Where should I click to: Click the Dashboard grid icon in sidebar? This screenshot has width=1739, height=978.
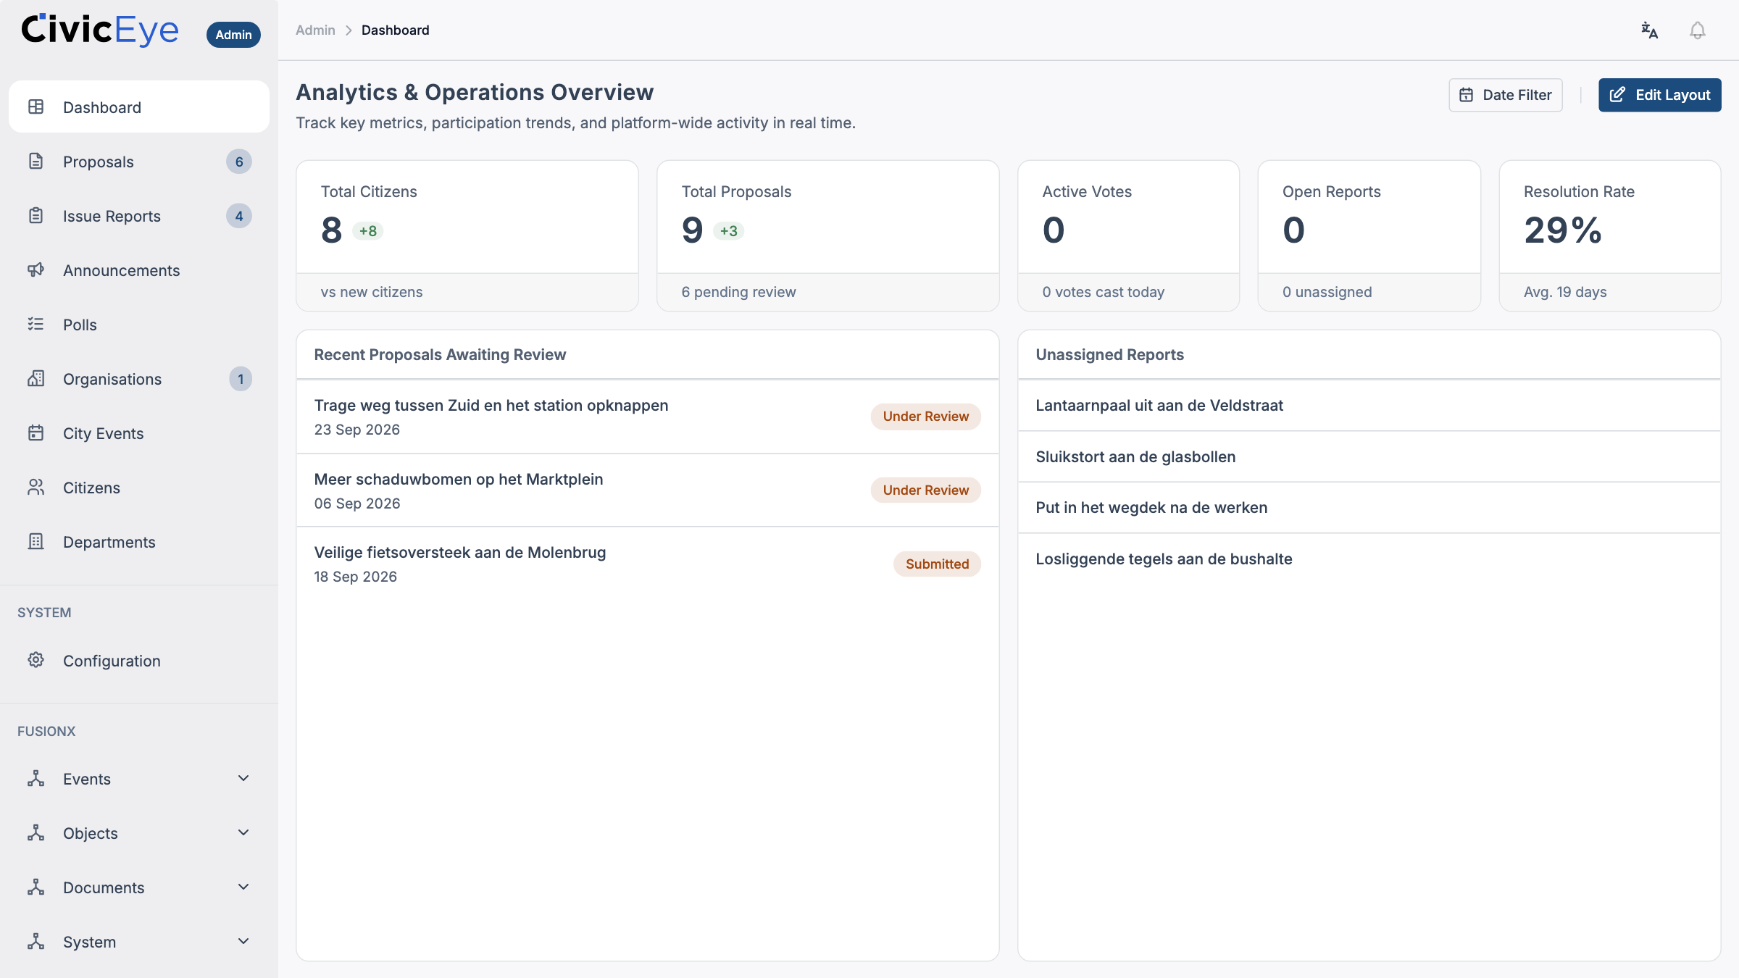click(36, 107)
